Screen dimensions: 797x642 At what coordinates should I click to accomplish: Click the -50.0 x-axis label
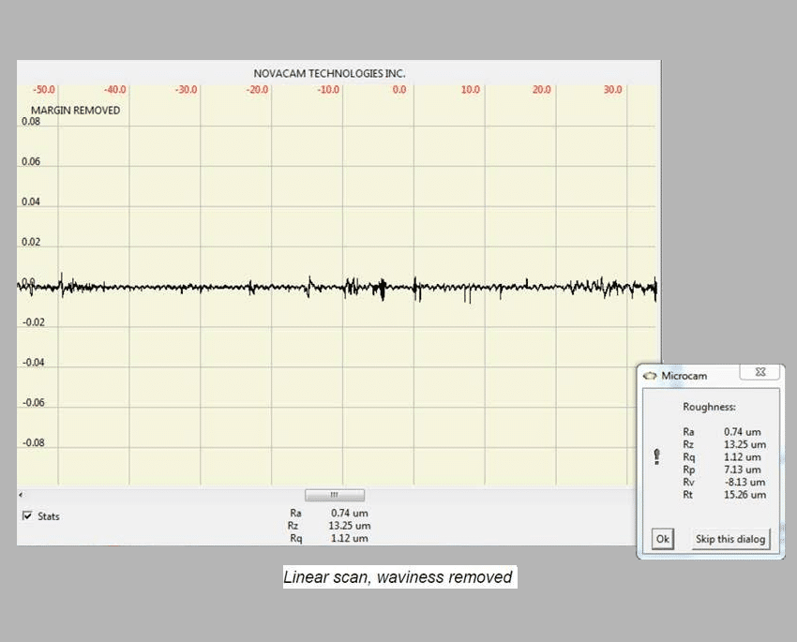(x=44, y=89)
